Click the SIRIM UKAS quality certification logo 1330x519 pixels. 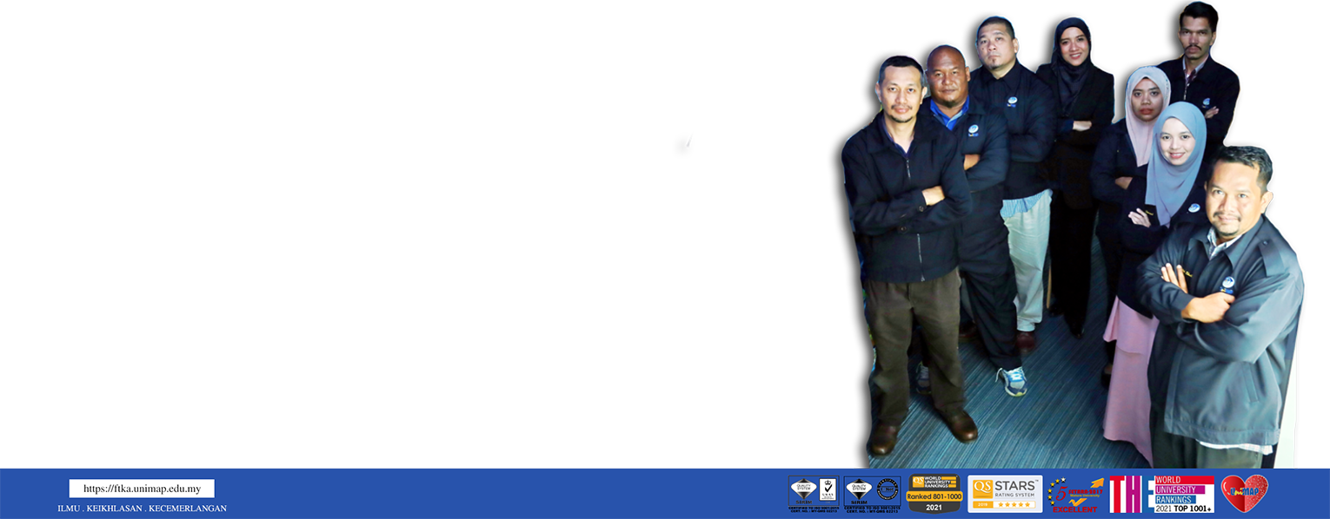[813, 493]
